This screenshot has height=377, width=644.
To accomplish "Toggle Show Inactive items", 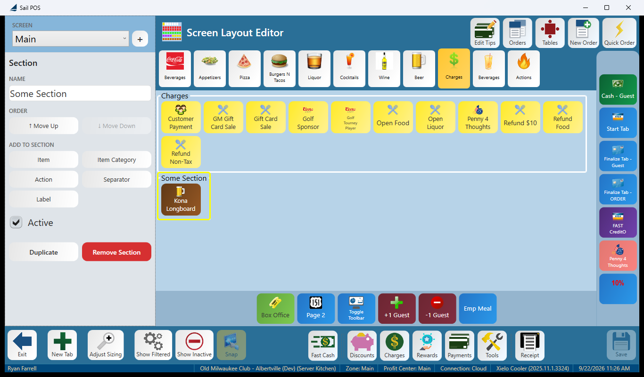I will point(194,345).
